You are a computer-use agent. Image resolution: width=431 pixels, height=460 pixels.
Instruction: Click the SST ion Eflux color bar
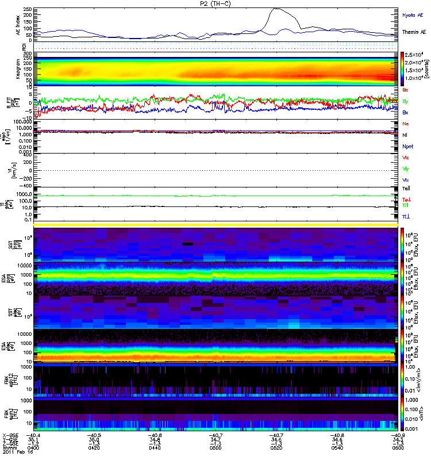402,244
